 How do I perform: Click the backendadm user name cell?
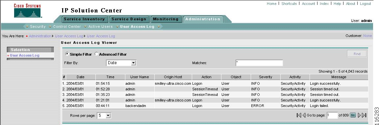[x=136, y=106]
